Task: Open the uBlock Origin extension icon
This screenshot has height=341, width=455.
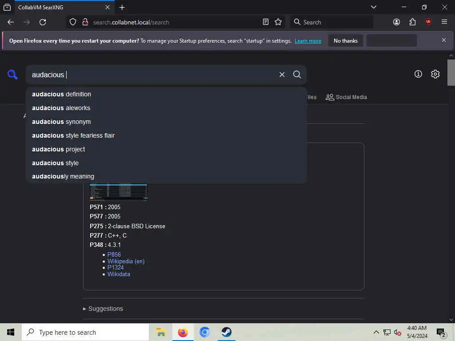Action: 428,22
